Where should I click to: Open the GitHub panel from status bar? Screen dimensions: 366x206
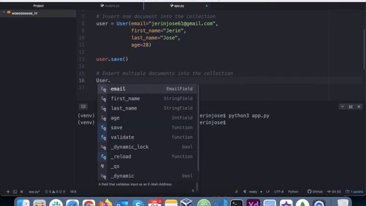[315, 192]
